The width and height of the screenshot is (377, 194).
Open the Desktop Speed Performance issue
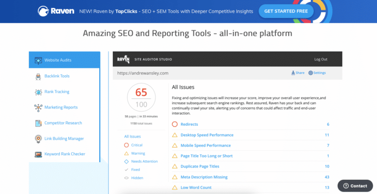click(x=207, y=135)
